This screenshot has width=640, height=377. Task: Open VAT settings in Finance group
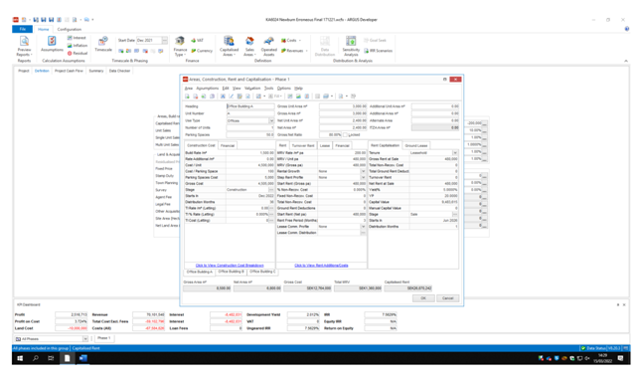(x=197, y=40)
